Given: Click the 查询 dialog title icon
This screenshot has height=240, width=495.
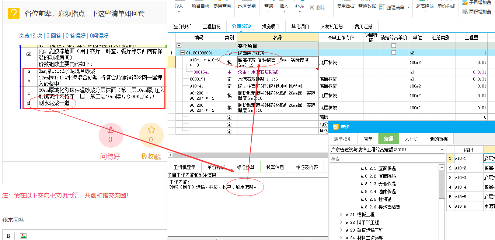Looking at the screenshot, I should [x=335, y=127].
